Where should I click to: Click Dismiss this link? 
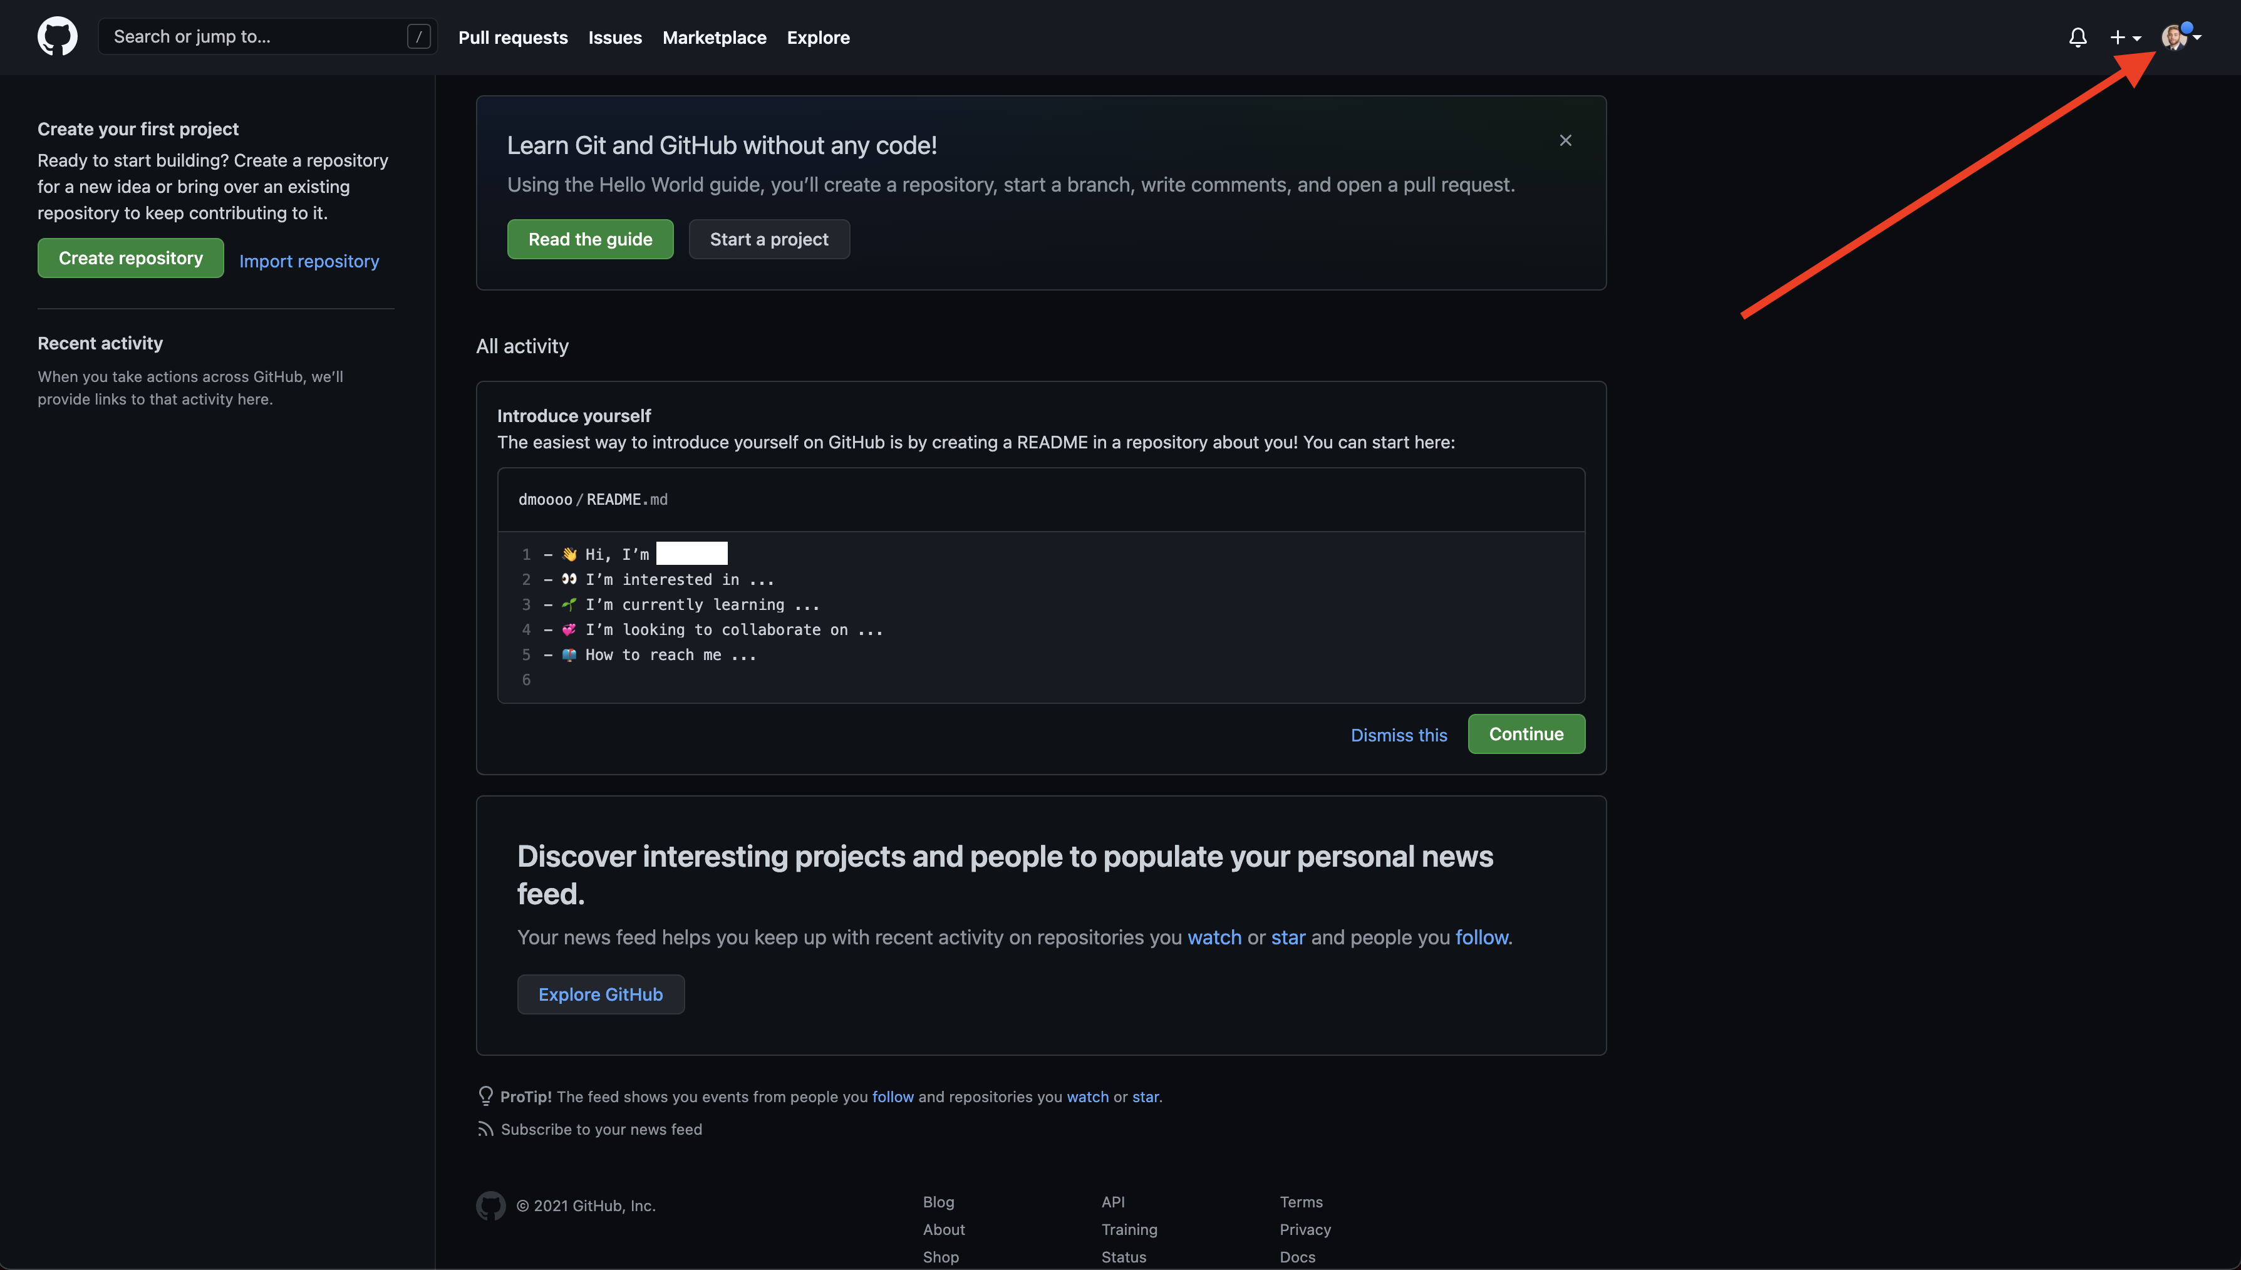1399,735
